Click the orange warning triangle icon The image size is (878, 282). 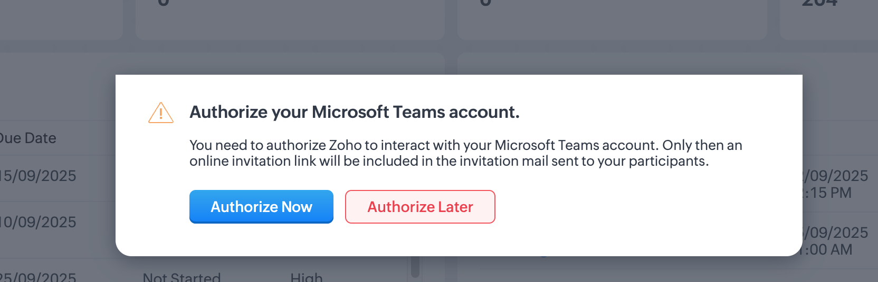coord(161,113)
